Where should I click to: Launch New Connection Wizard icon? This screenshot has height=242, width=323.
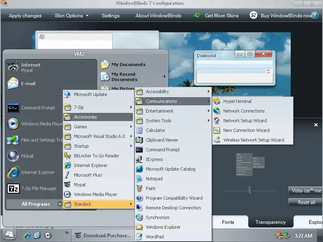click(x=216, y=130)
